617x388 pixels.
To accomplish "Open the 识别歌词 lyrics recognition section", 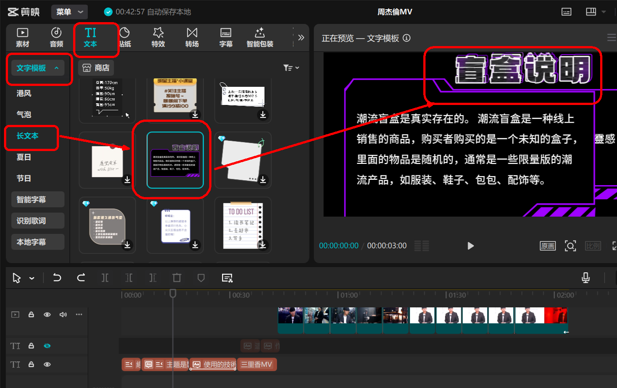I will point(38,221).
